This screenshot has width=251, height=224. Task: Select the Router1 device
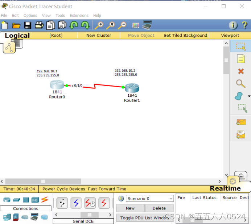click(132, 88)
